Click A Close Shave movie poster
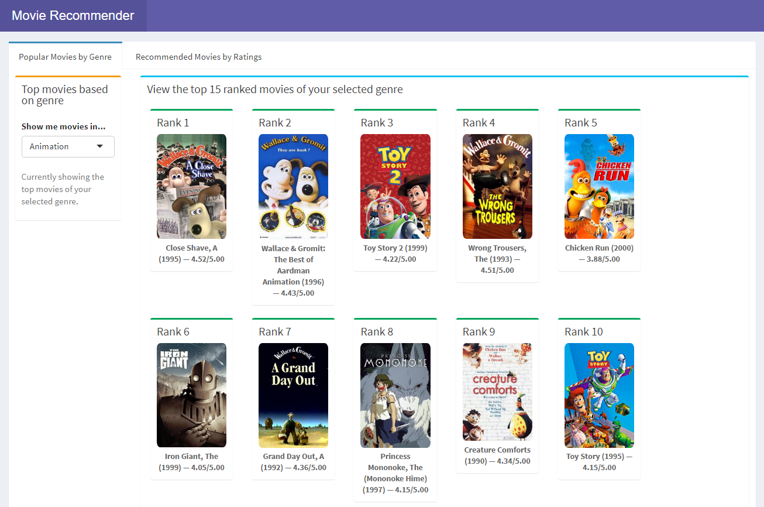This screenshot has height=507, width=764. (x=192, y=186)
